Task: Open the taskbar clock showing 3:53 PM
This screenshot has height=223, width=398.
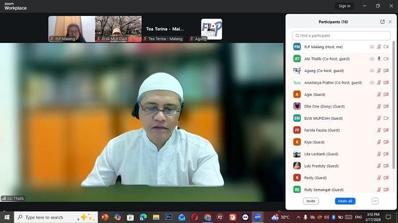Action: (x=373, y=217)
